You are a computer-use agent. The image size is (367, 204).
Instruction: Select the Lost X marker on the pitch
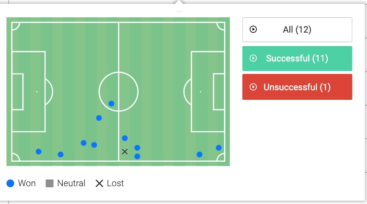tap(125, 152)
